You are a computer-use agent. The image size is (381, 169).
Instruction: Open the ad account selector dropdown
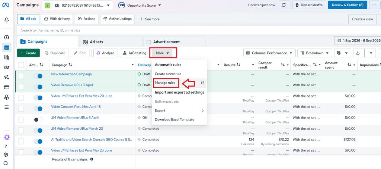click(x=77, y=5)
